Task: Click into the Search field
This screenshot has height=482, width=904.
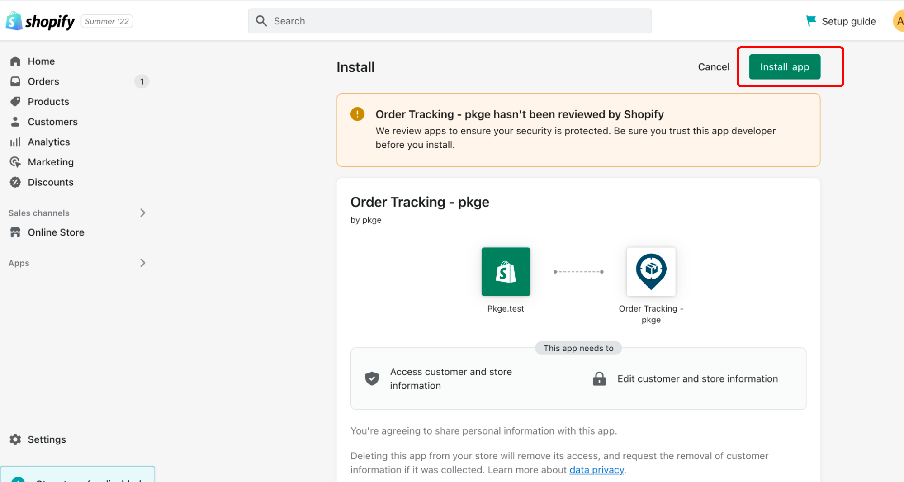Action: [x=450, y=21]
